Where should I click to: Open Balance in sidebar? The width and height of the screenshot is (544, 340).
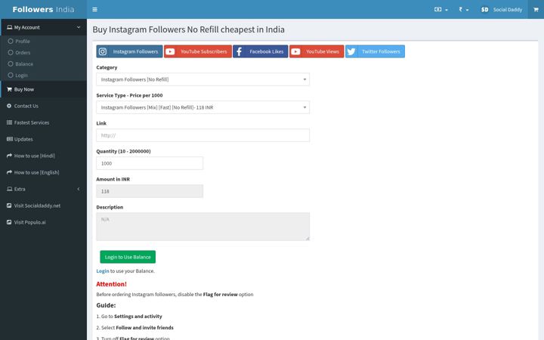(x=24, y=63)
